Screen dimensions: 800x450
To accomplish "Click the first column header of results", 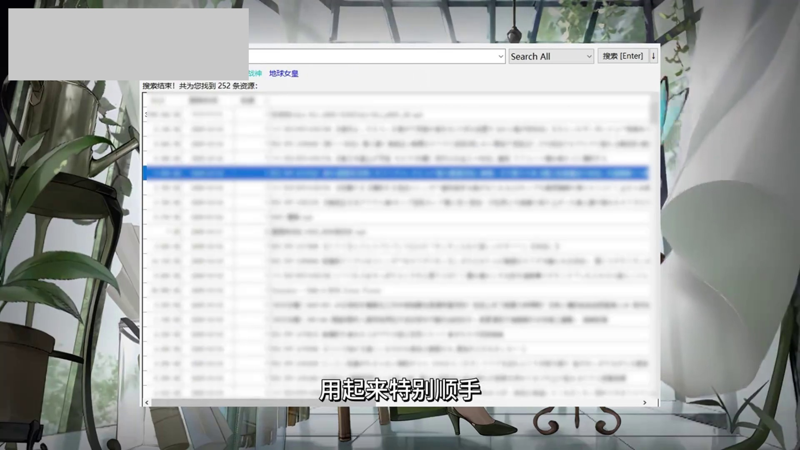I will (x=157, y=100).
